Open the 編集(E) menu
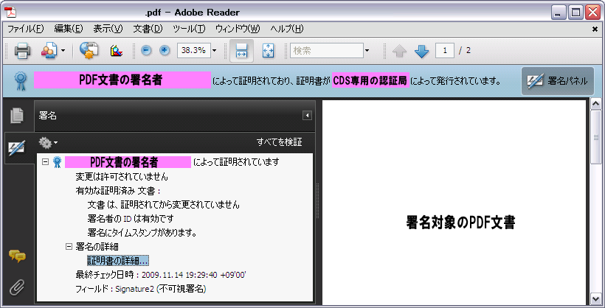The width and height of the screenshot is (605, 308). pyautogui.click(x=69, y=29)
